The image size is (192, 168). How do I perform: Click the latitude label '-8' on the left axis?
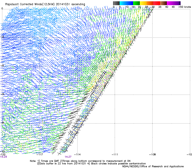pyautogui.click(x=2, y=123)
